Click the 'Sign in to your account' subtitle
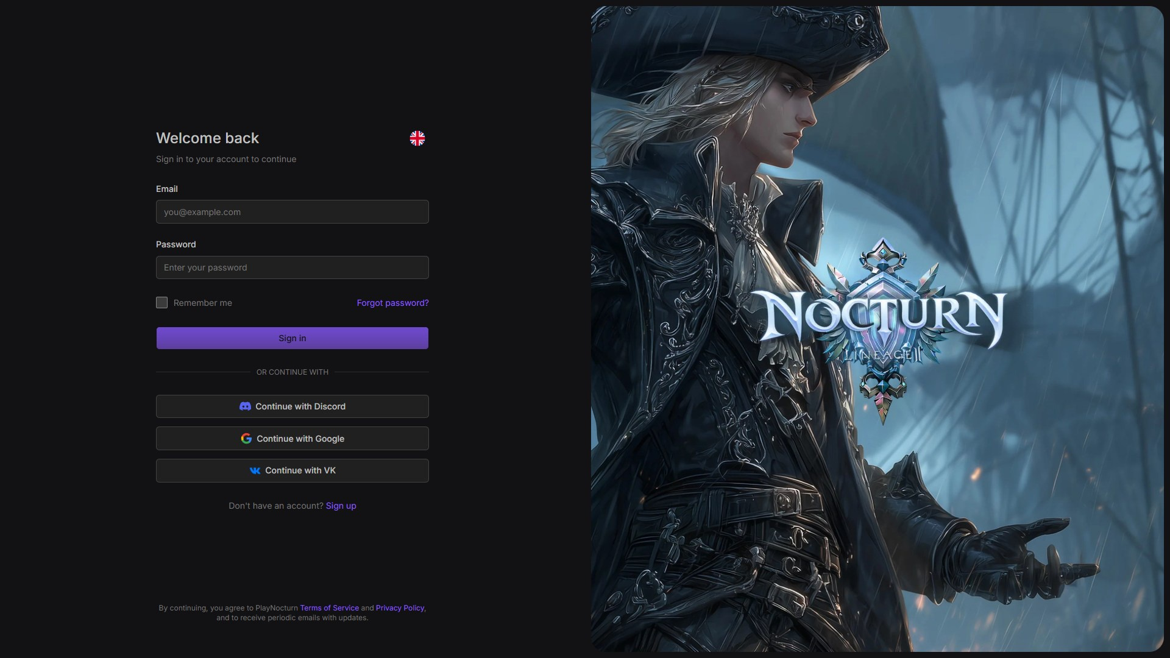The height and width of the screenshot is (658, 1170). click(x=226, y=159)
